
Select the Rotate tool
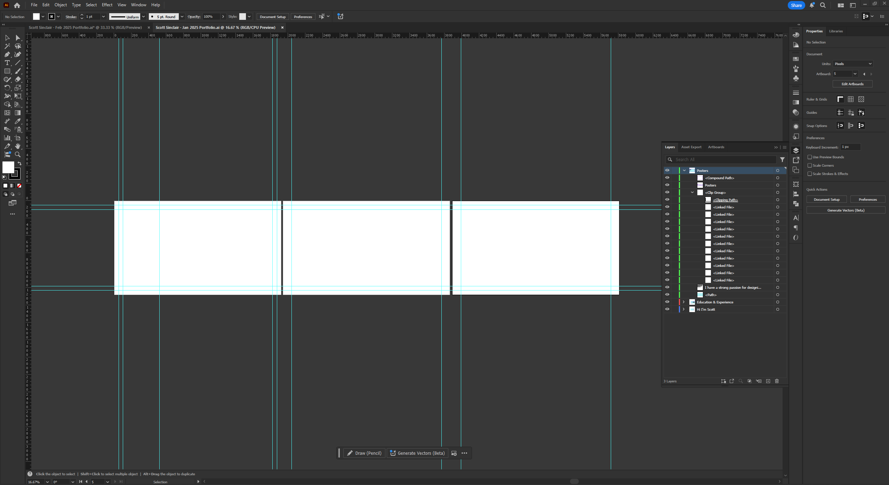tap(7, 88)
